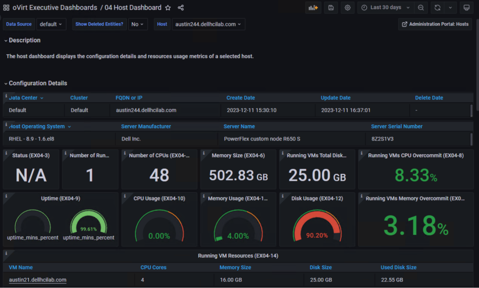Image resolution: width=479 pixels, height=288 pixels.
Task: Sort by VM Name column
Action: click(21, 267)
